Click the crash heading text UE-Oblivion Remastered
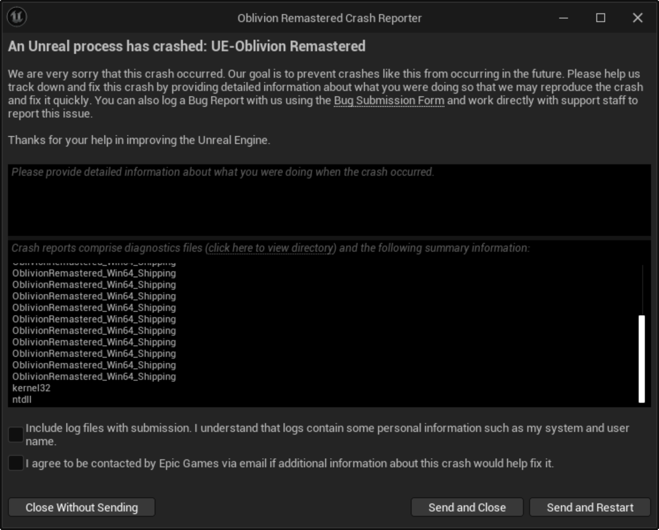This screenshot has width=659, height=530. coord(288,47)
